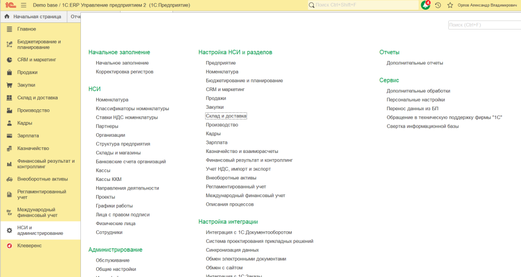Open Кассы ККМ
The height and width of the screenshot is (277, 521).
click(x=109, y=179)
